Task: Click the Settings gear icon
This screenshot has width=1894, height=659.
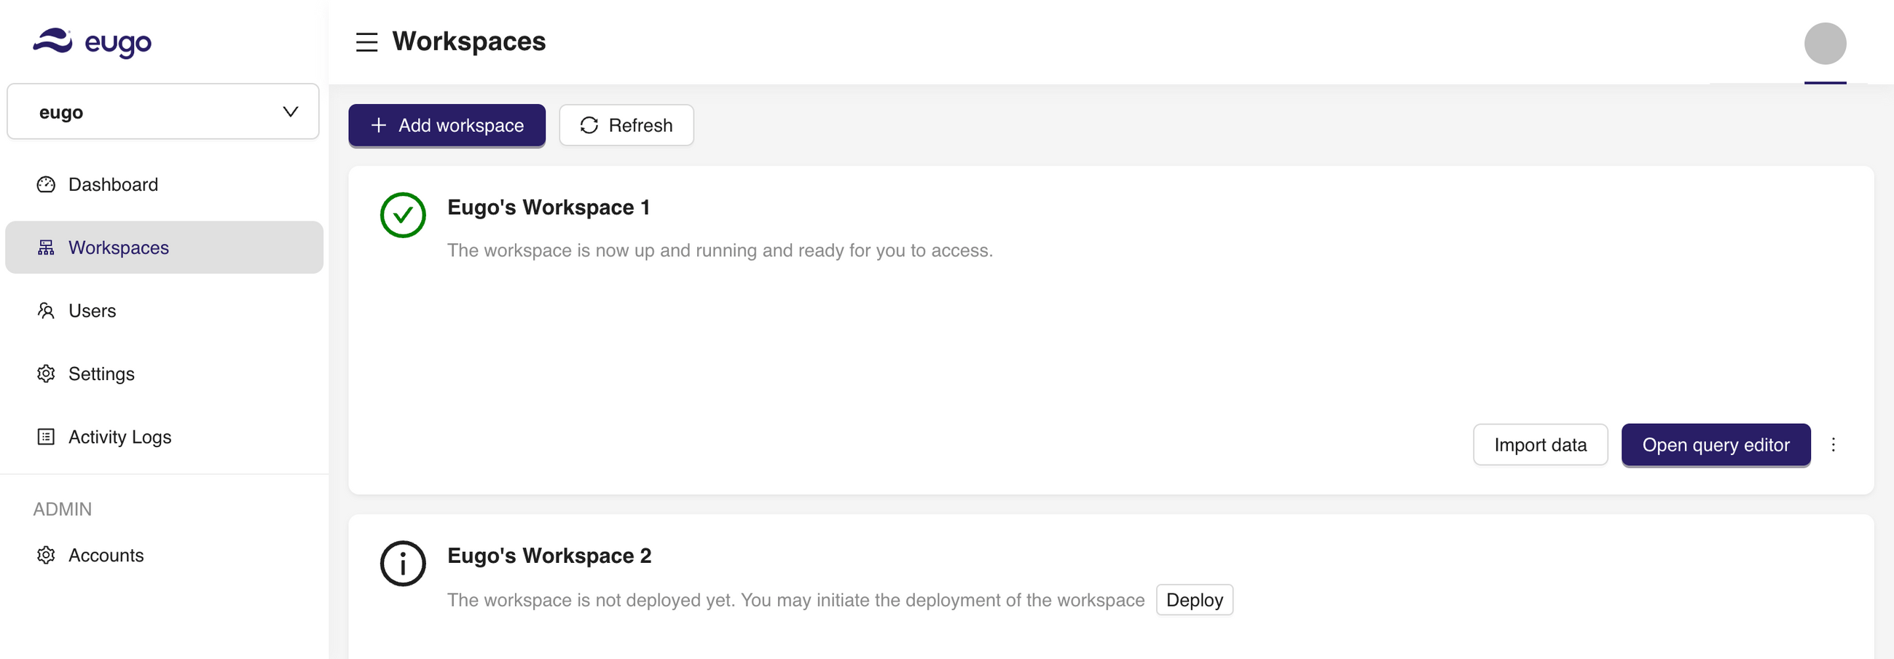Action: tap(46, 374)
